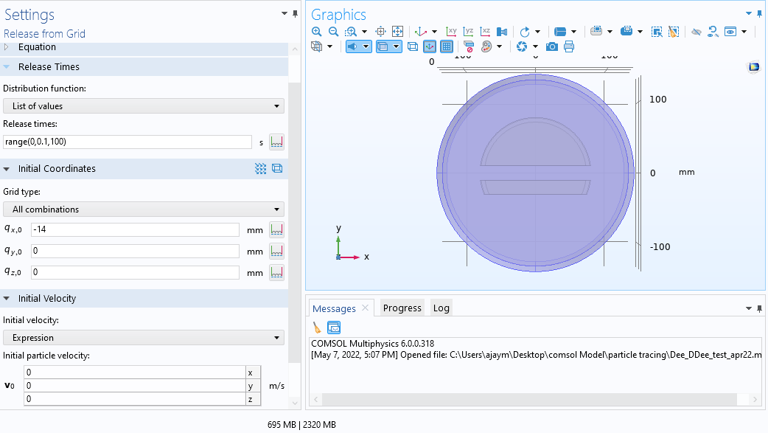Toggle wireframe rendering in Graphics toolbar
Screen dimensions: 768x433
(413, 46)
